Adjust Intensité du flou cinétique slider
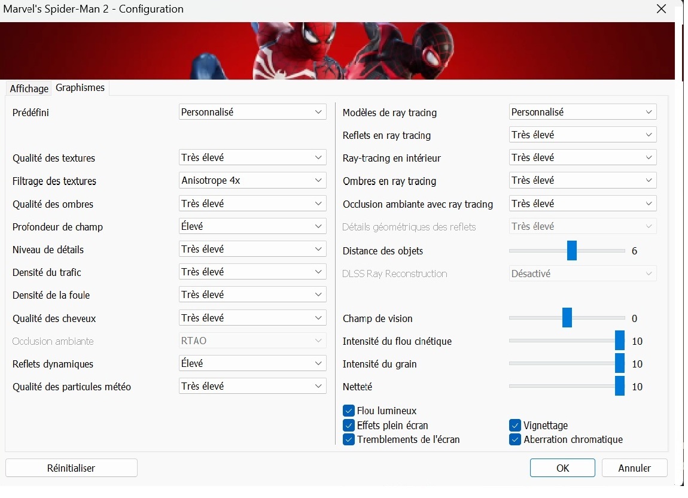 620,341
